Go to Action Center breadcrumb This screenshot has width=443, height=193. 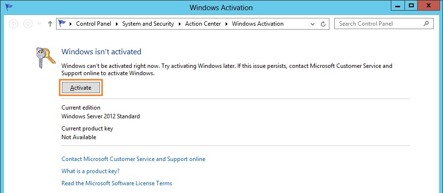pos(203,24)
